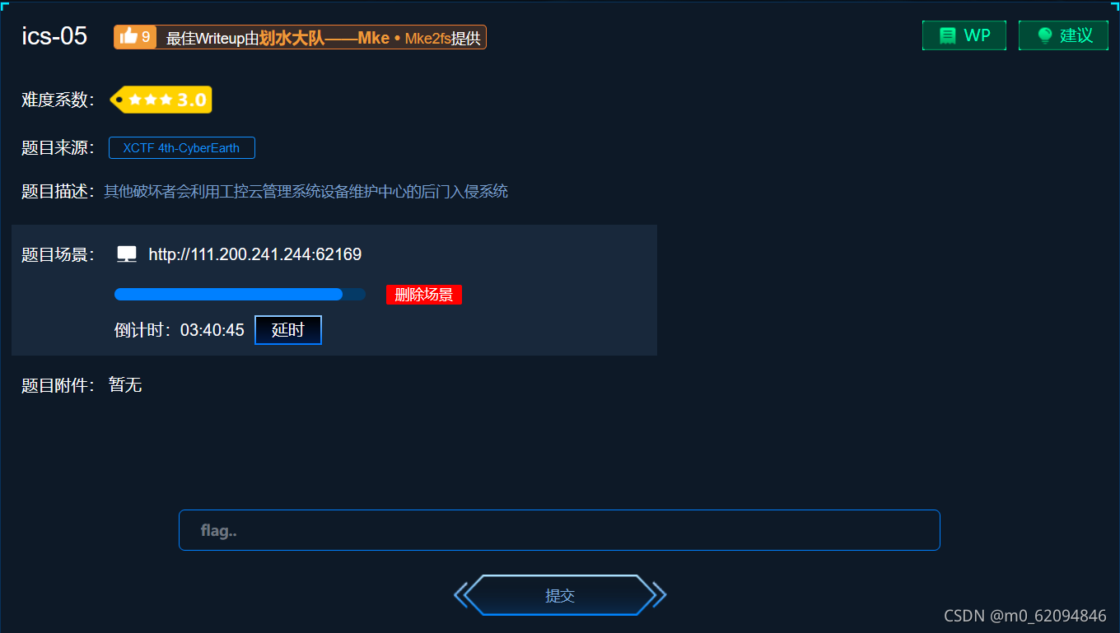This screenshot has height=633, width=1120.
Task: Click the WP document icon
Action: coord(948,35)
